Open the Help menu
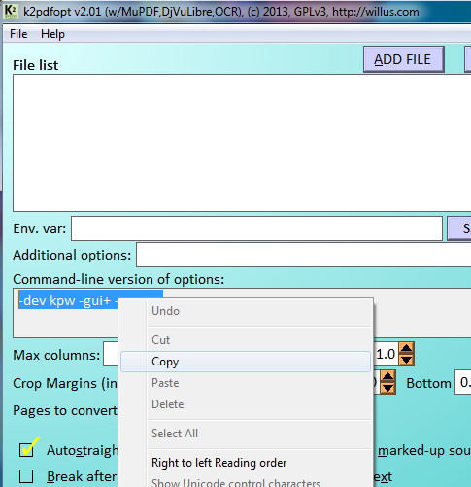This screenshot has height=487, width=471. [52, 34]
